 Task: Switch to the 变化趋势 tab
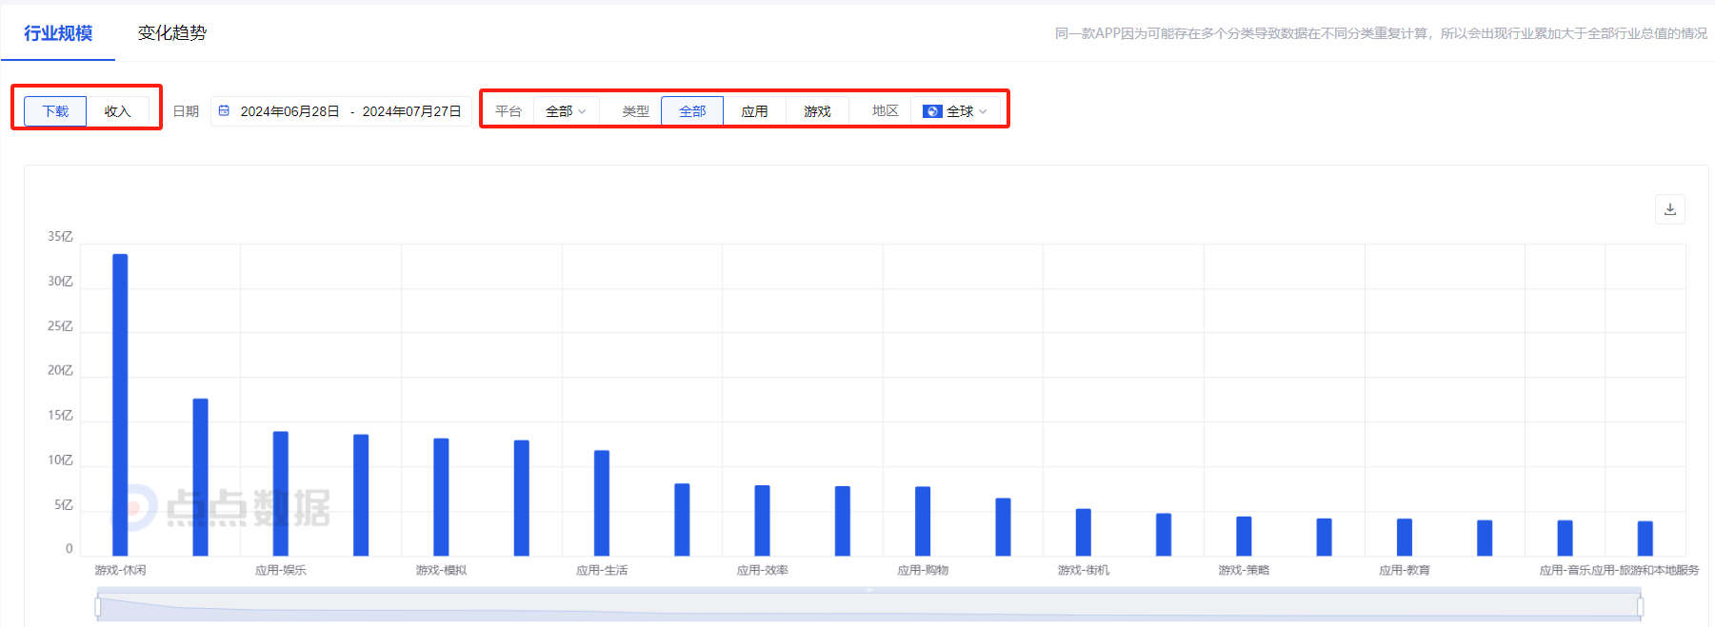click(x=172, y=33)
